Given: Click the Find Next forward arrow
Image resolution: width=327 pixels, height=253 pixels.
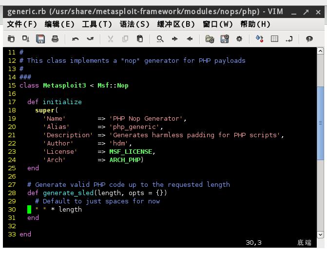Looking at the screenshot, I should 175,39.
